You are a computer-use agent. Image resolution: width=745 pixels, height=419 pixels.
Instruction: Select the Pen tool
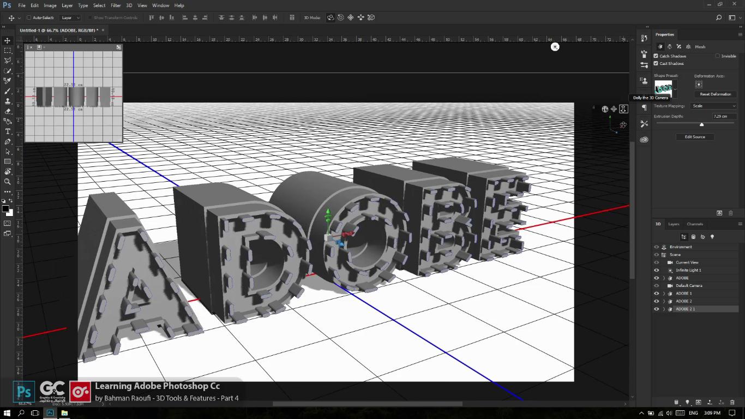(x=8, y=141)
